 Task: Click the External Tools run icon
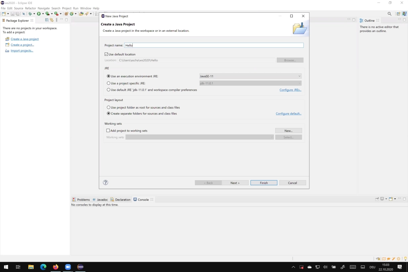[x=56, y=14]
